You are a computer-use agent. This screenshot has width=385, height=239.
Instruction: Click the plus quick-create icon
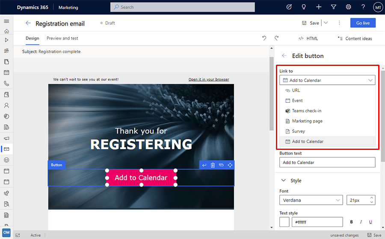[x=318, y=7]
